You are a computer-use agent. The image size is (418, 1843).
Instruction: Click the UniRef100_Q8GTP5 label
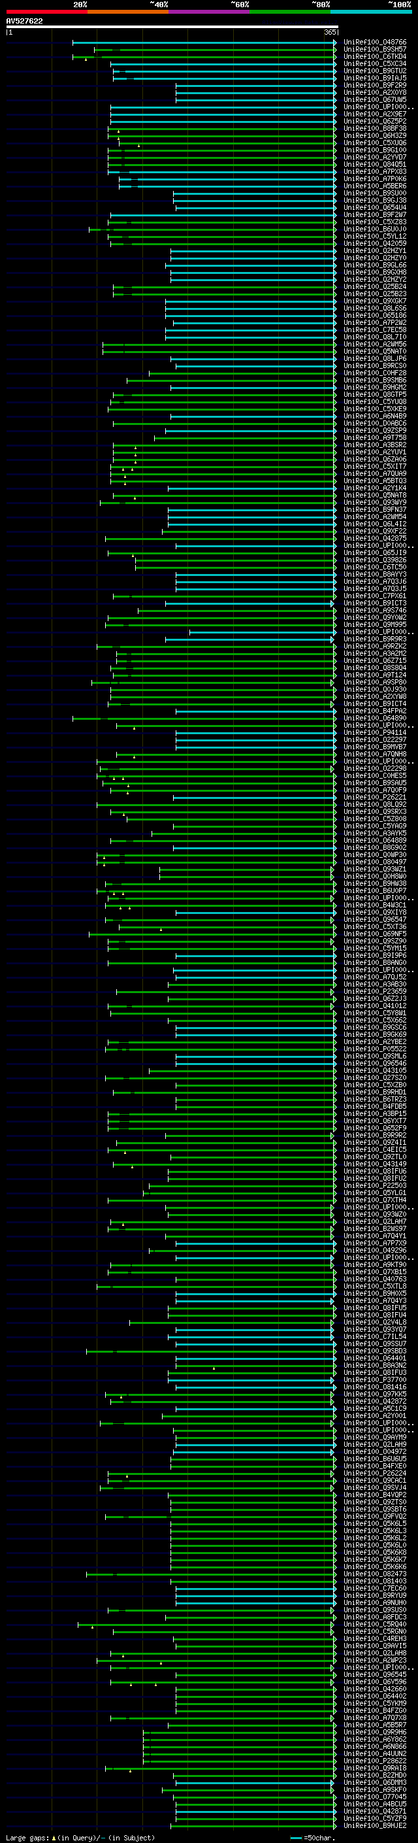[x=374, y=394]
